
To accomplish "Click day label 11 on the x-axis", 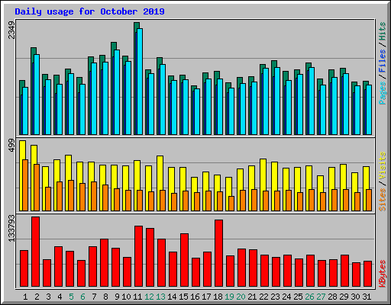I will pos(137,297).
